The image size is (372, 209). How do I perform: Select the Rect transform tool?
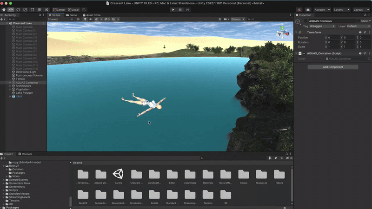32,10
